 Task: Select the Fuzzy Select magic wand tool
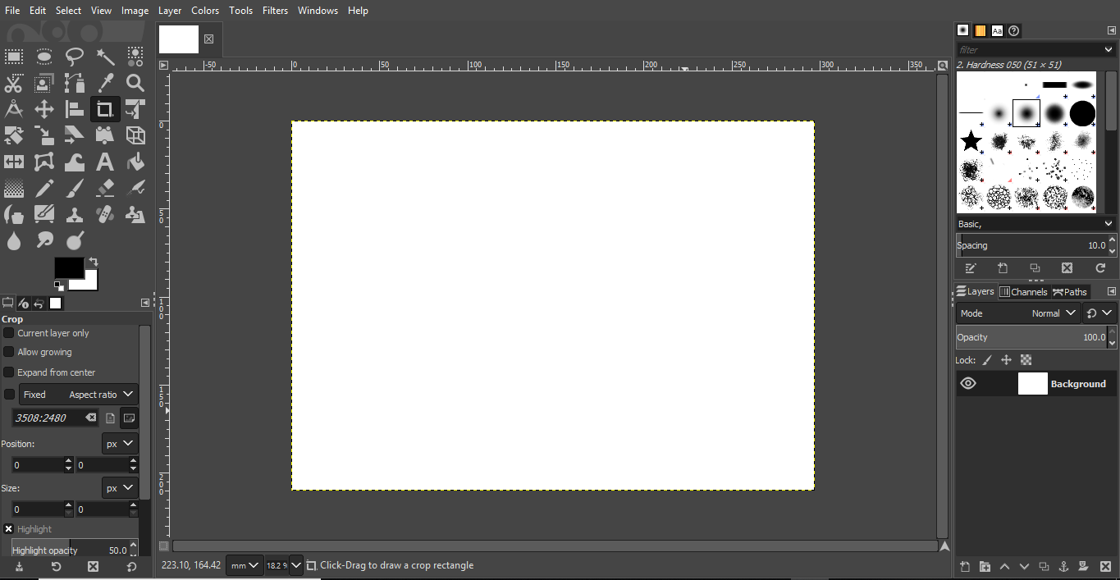pos(105,57)
